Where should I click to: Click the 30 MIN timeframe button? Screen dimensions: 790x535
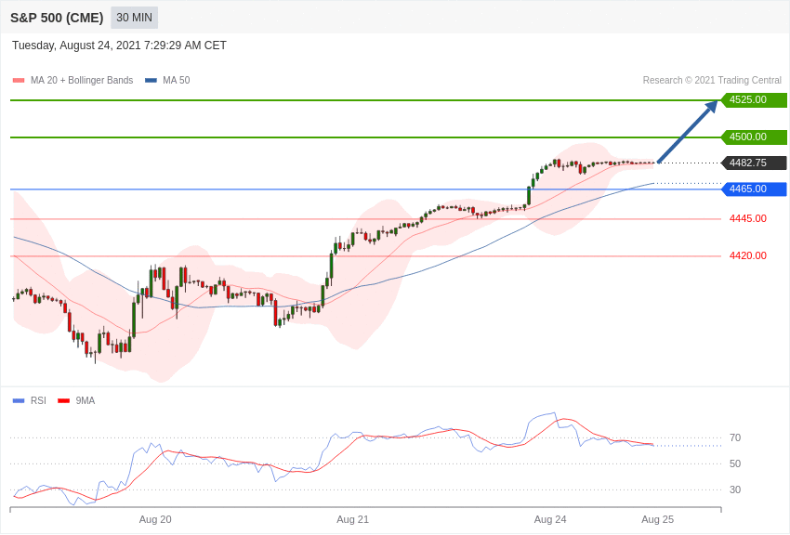134,18
